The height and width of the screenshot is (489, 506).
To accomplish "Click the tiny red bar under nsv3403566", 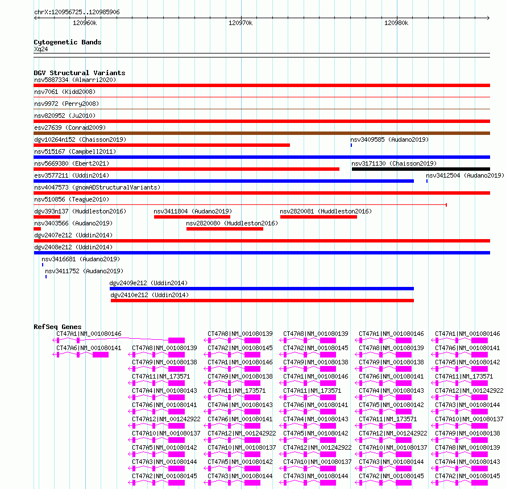I will [x=37, y=229].
